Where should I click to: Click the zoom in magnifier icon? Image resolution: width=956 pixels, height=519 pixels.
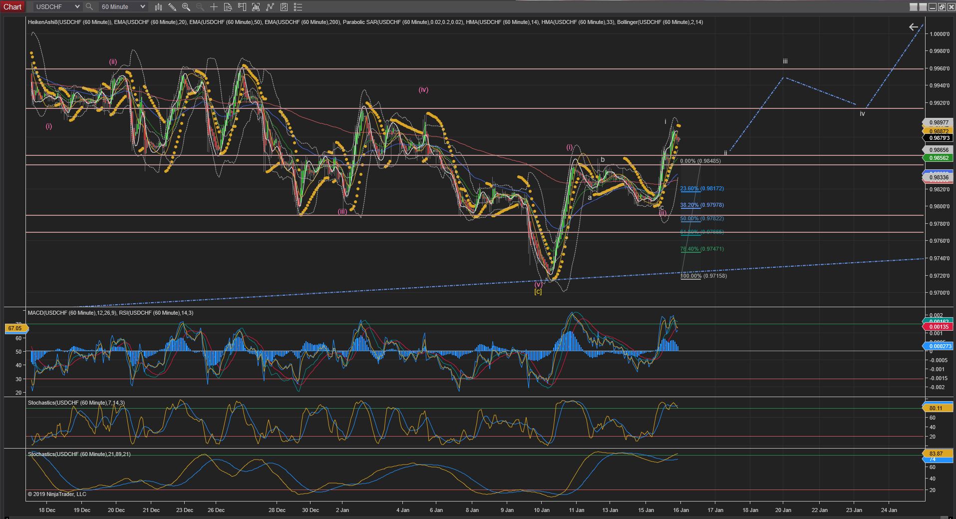pyautogui.click(x=186, y=7)
